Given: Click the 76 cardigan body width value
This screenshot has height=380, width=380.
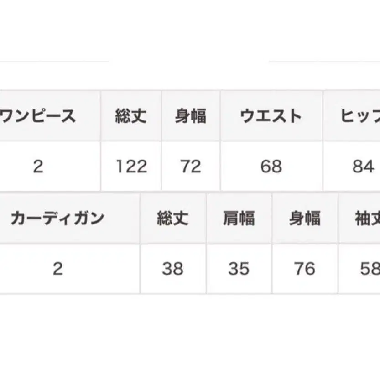Looking at the screenshot, I should [305, 269].
